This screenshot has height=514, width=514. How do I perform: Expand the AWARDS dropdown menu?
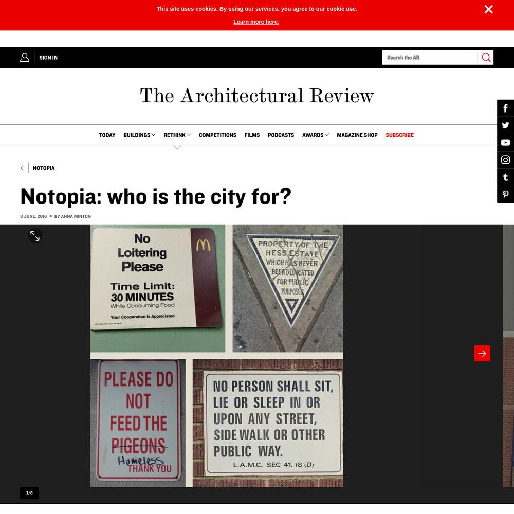316,135
